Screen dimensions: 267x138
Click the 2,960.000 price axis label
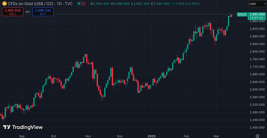coord(257,21)
